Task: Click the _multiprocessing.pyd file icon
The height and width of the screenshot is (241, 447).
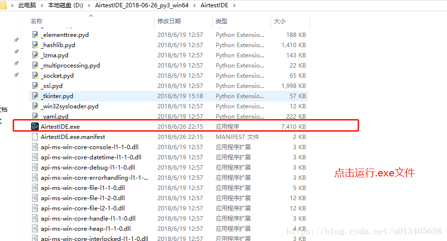Action: pyautogui.click(x=35, y=65)
